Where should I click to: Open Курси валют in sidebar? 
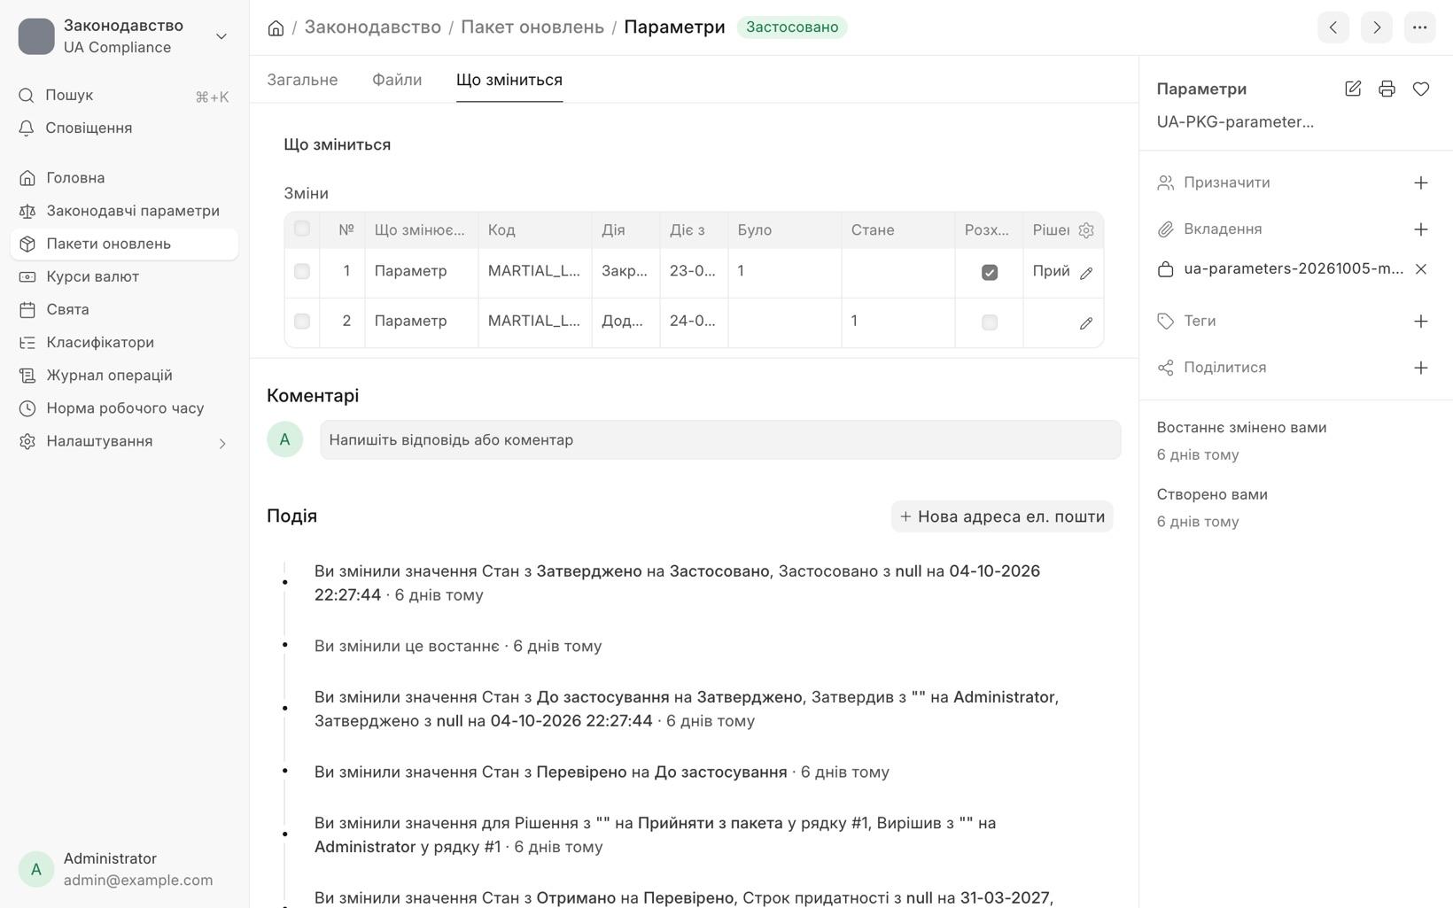click(x=124, y=276)
